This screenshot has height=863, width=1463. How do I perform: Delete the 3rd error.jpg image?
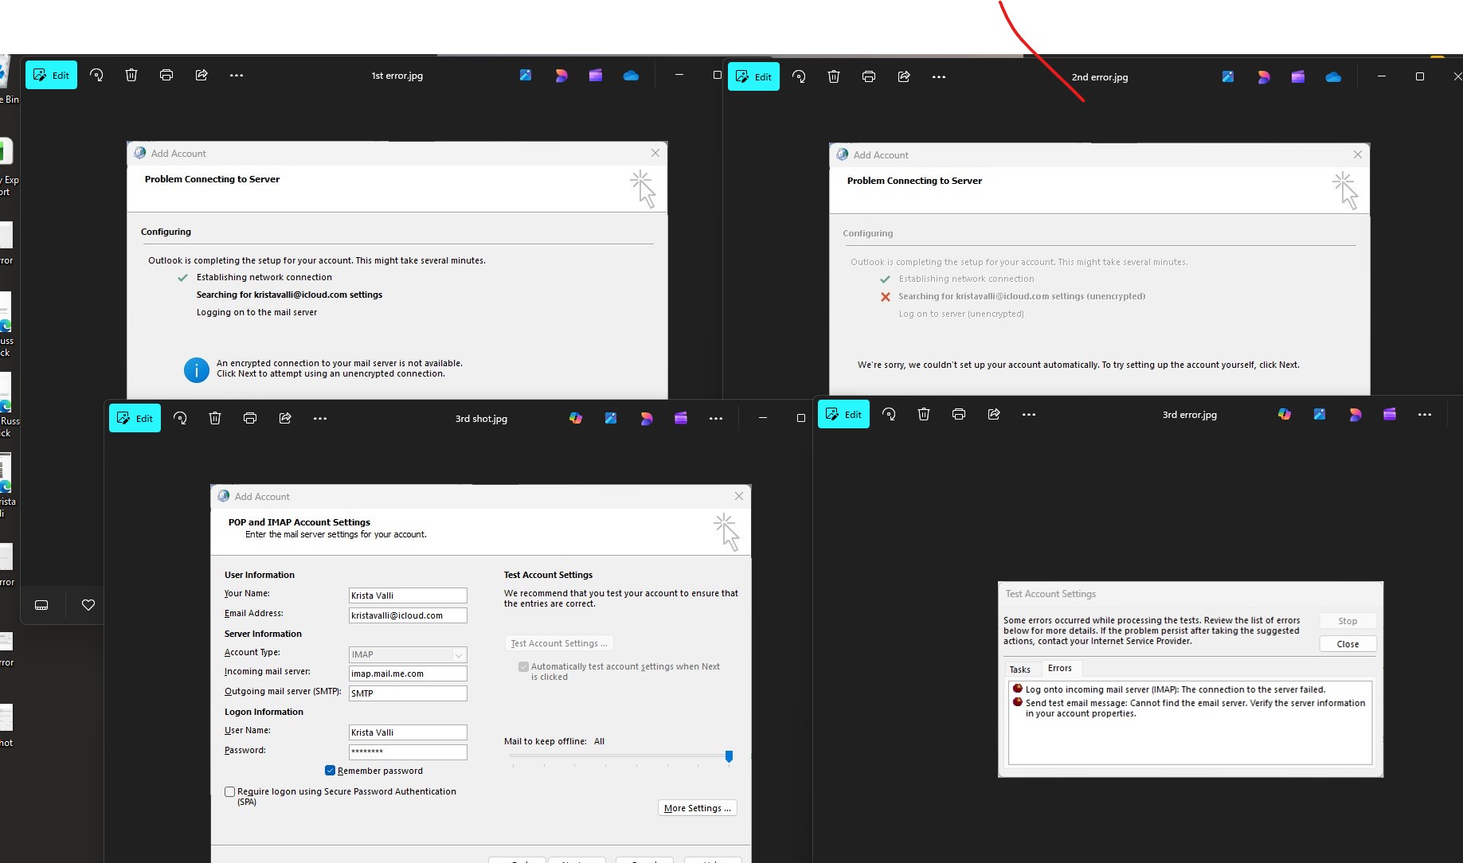(x=924, y=414)
